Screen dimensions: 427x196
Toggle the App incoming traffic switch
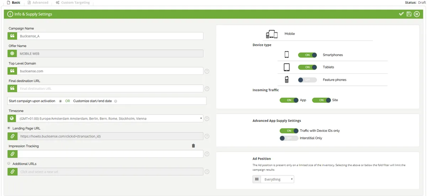[x=289, y=100]
